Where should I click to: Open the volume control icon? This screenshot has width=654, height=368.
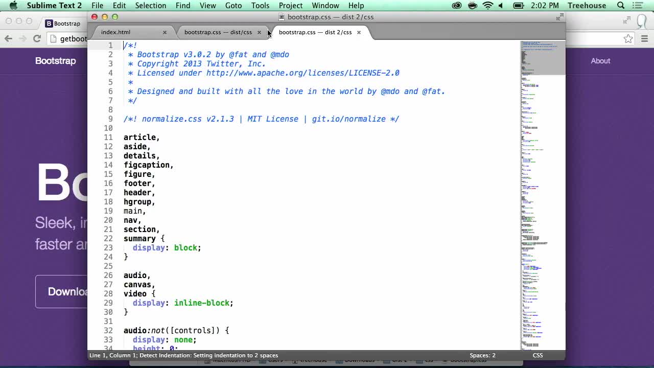coord(501,6)
